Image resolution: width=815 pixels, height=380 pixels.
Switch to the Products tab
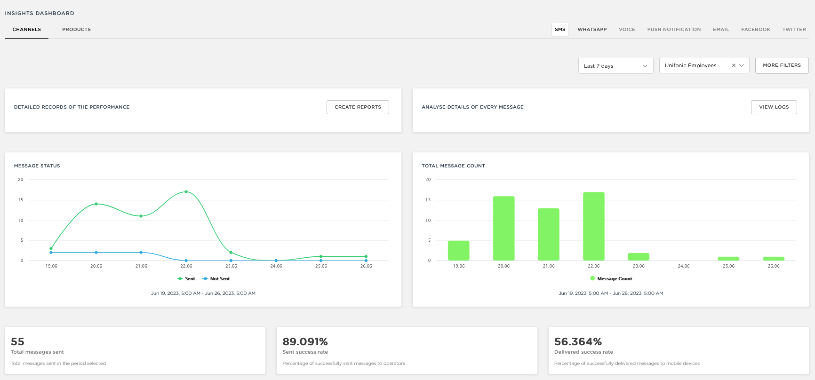76,30
